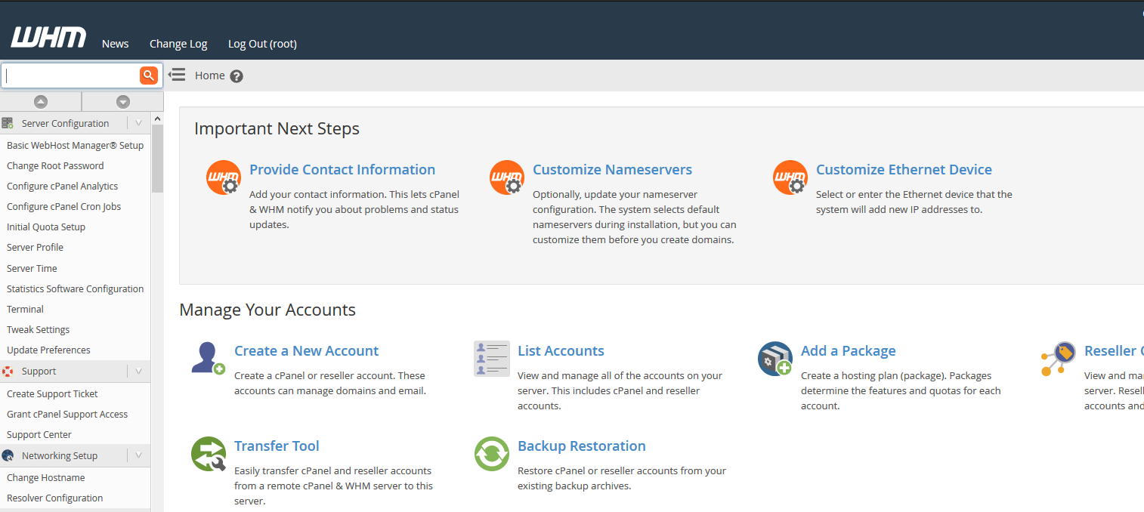Click the sidebar vertical scrollbar thumb
The width and height of the screenshot is (1144, 512).
click(x=157, y=158)
